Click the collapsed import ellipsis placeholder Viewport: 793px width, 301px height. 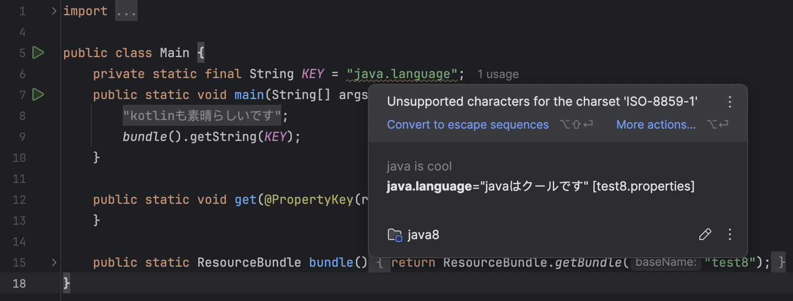click(x=126, y=11)
